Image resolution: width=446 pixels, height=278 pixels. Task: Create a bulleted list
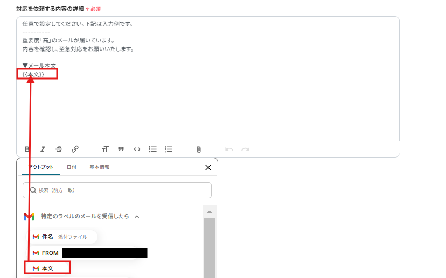[153, 149]
